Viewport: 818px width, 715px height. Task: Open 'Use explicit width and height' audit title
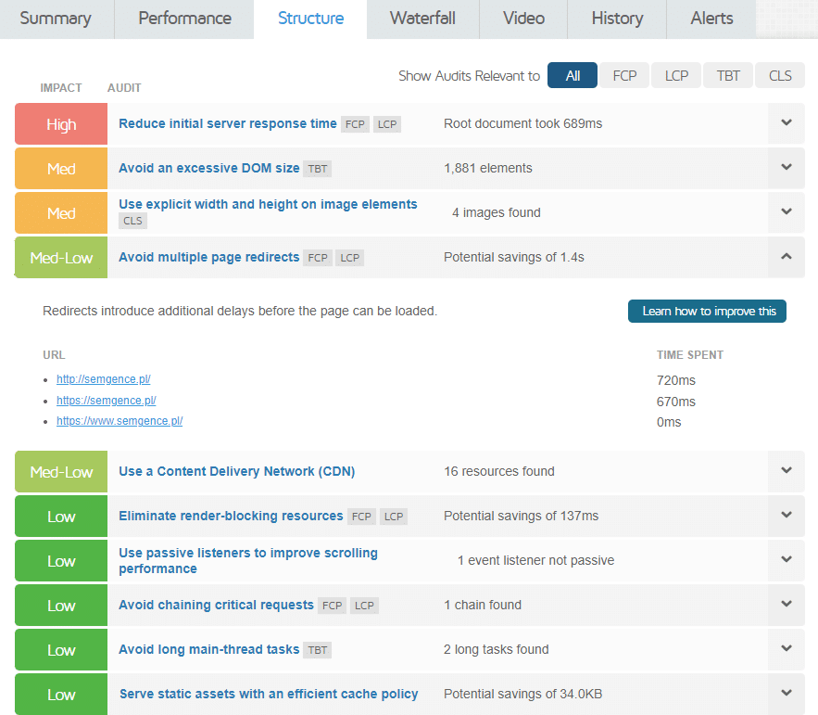(x=268, y=204)
